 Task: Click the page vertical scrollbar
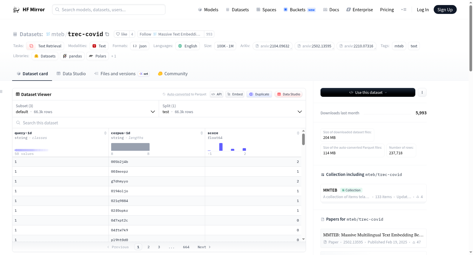point(471,39)
